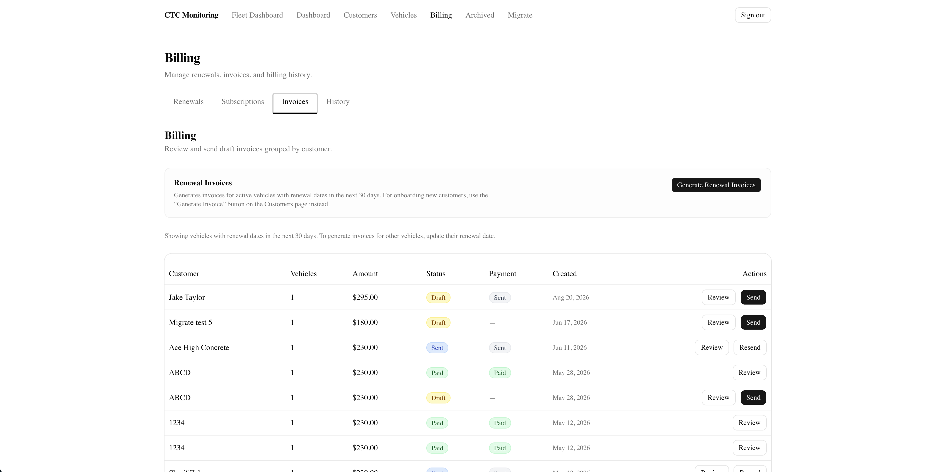Open the CTC Monitoring home link

191,15
